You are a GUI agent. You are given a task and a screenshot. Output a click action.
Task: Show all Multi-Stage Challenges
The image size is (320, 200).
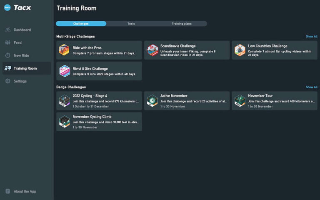point(311,37)
